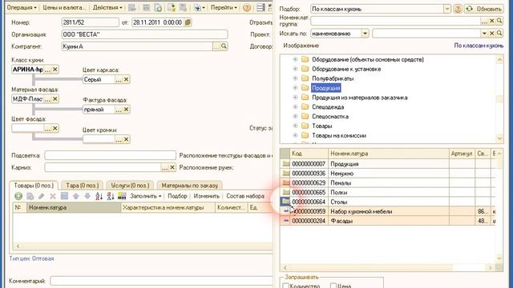
Task: Click the Номер field 2811/52
Action: (90, 22)
